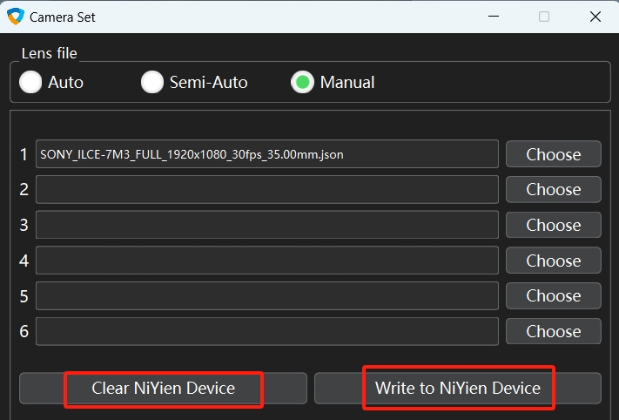Choose a lens file for slot 5
This screenshot has height=420, width=619.
click(x=554, y=295)
